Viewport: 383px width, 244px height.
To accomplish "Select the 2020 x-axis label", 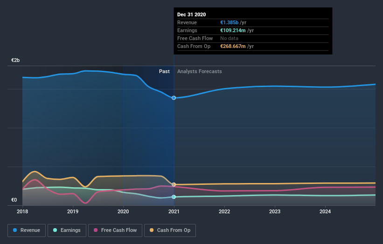I will tap(123, 211).
